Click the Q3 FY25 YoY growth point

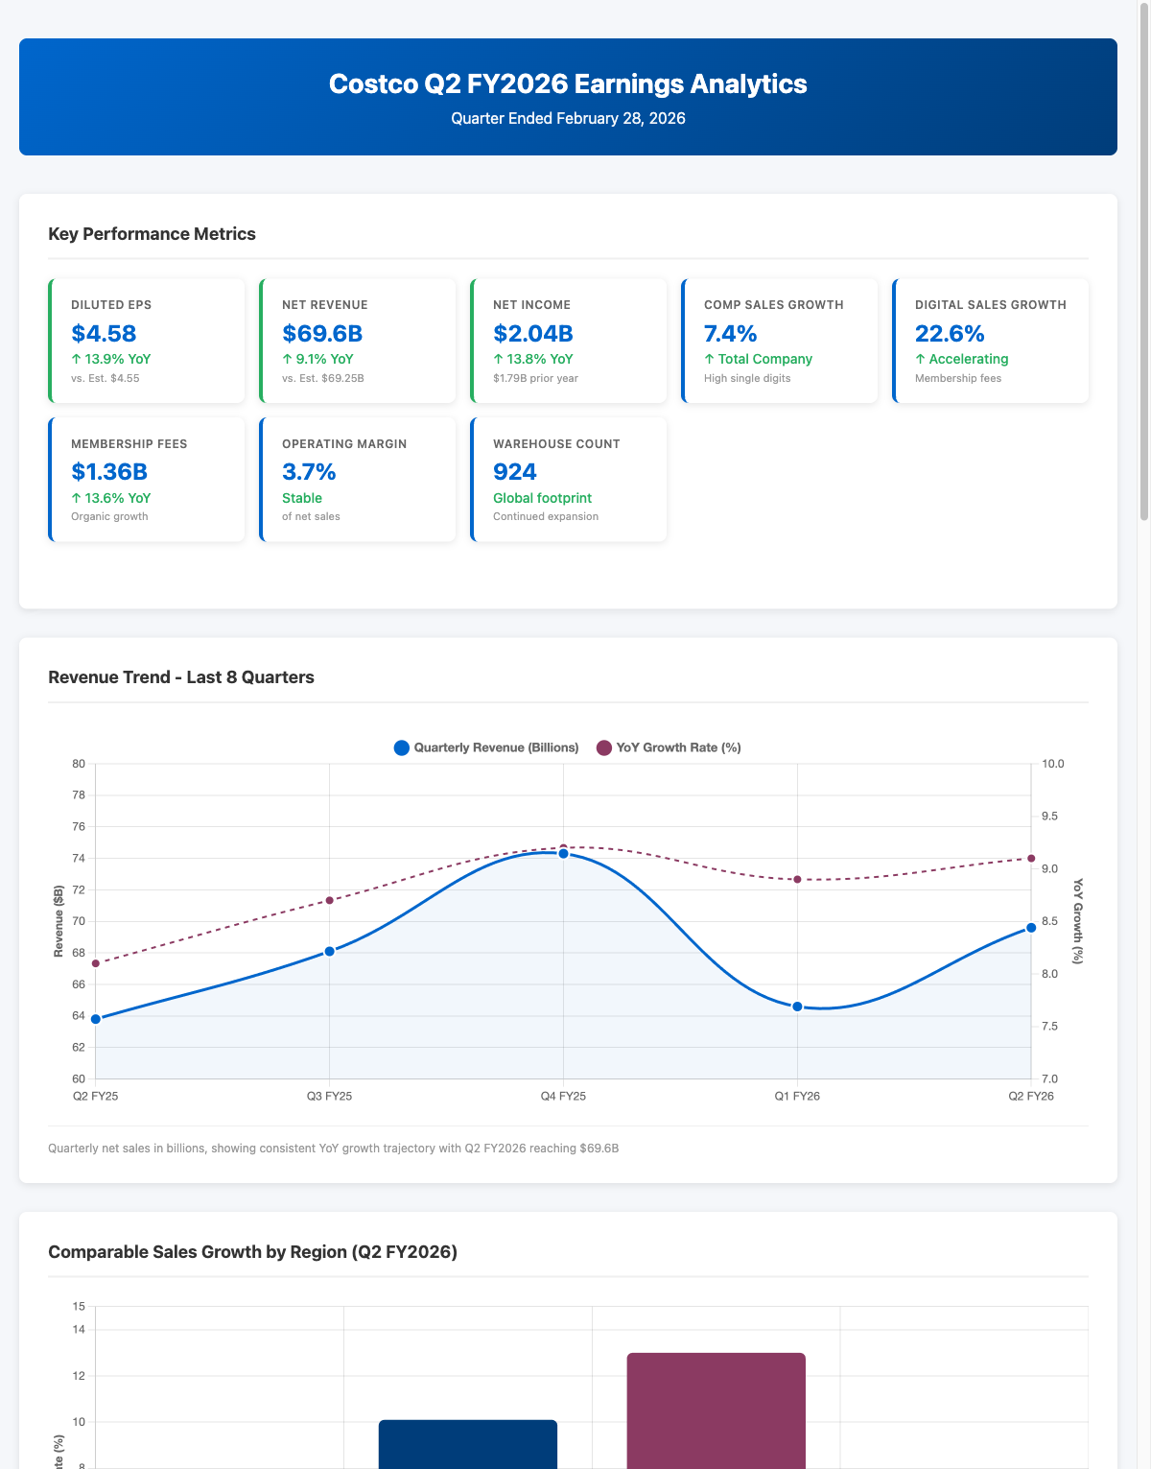tap(329, 900)
